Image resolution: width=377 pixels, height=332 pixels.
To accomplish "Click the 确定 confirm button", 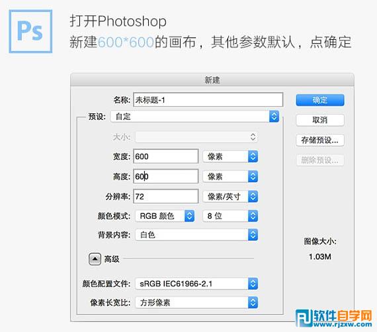I will [320, 100].
